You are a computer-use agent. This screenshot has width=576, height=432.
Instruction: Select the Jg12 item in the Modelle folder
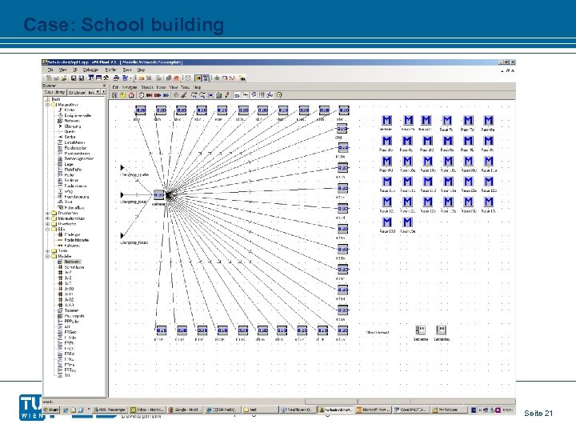(69, 300)
